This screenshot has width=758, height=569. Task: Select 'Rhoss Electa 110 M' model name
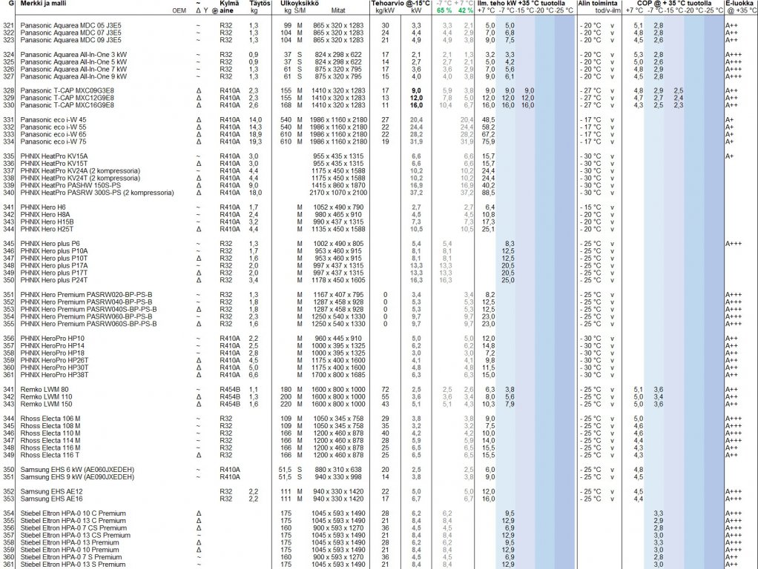point(50,433)
